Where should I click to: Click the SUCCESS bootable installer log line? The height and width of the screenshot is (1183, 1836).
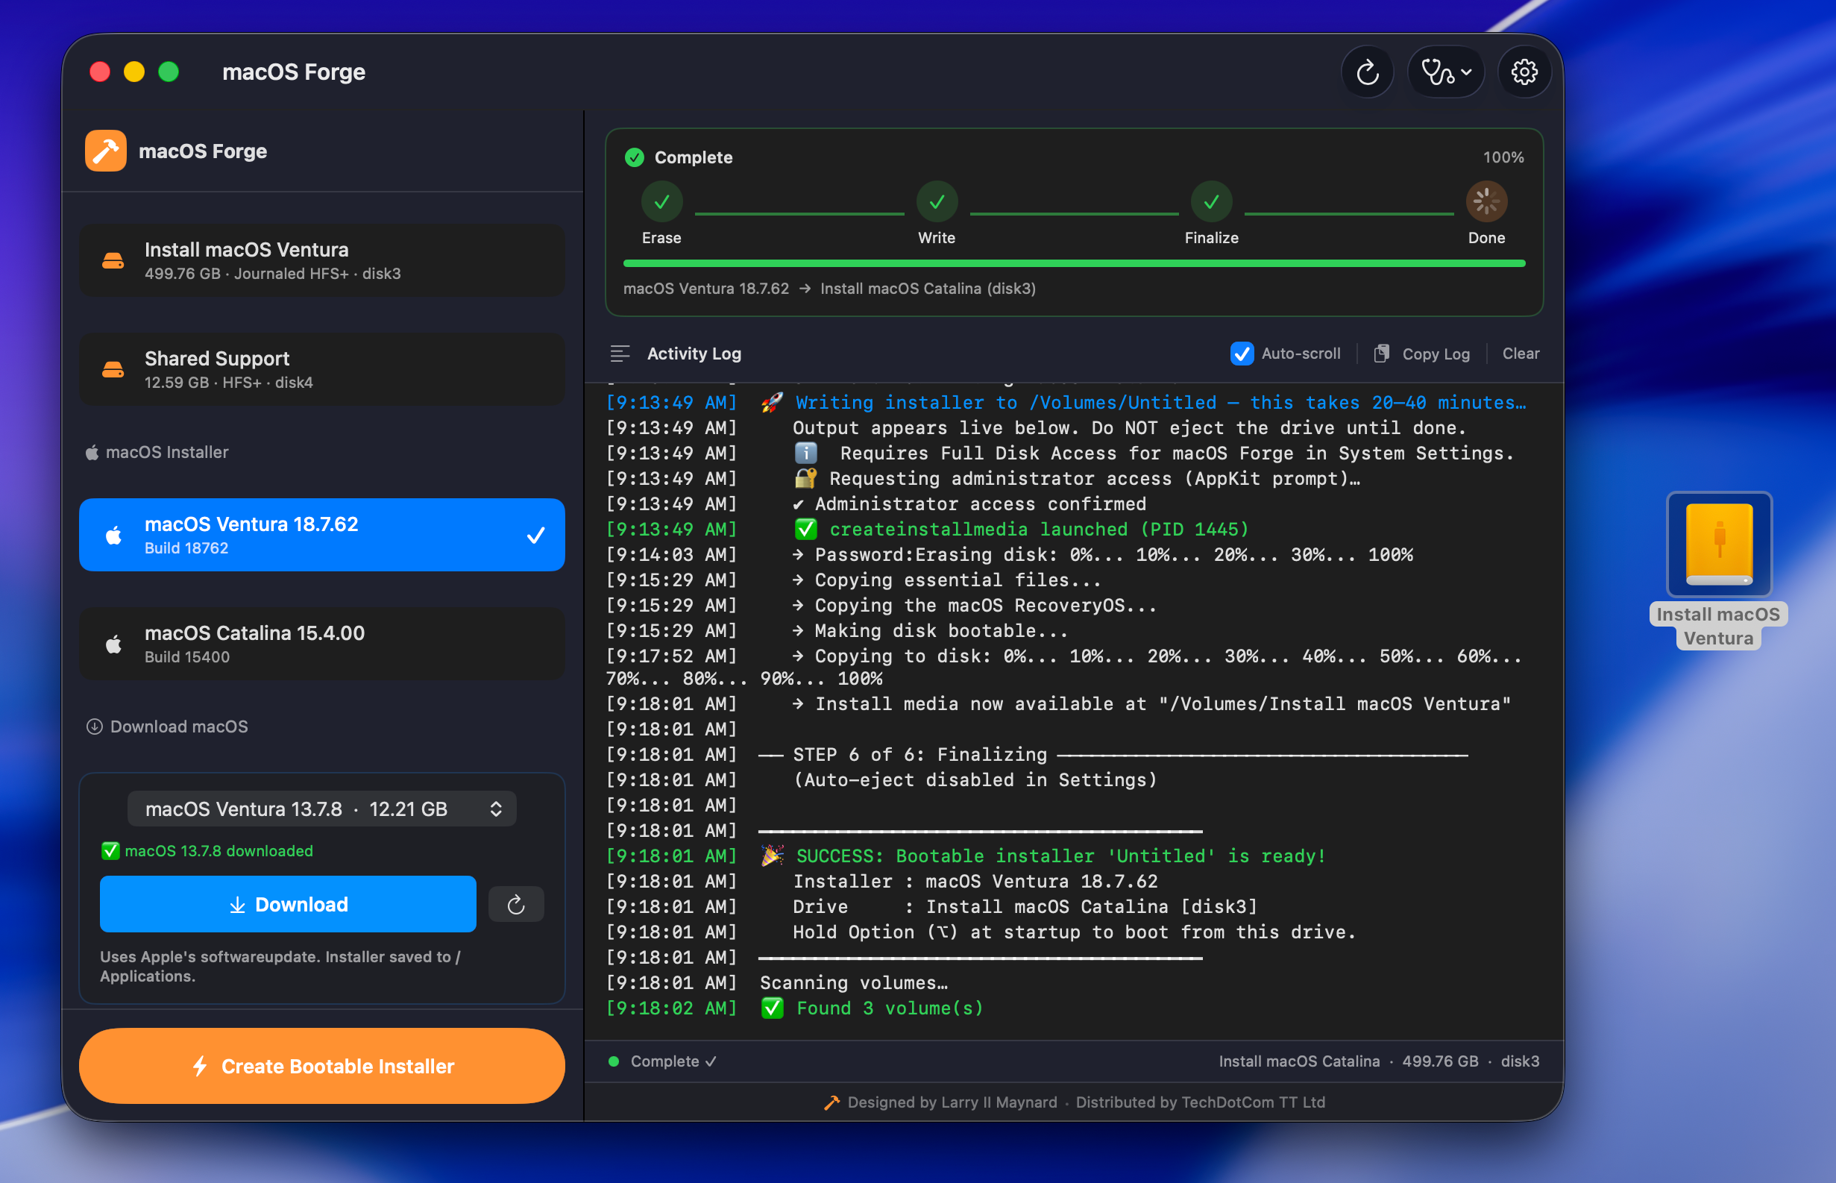coord(966,856)
